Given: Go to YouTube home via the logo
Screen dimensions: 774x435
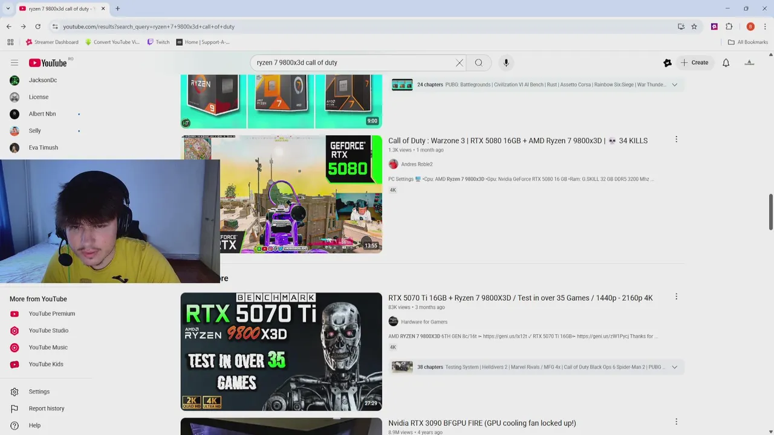Looking at the screenshot, I should pos(48,63).
